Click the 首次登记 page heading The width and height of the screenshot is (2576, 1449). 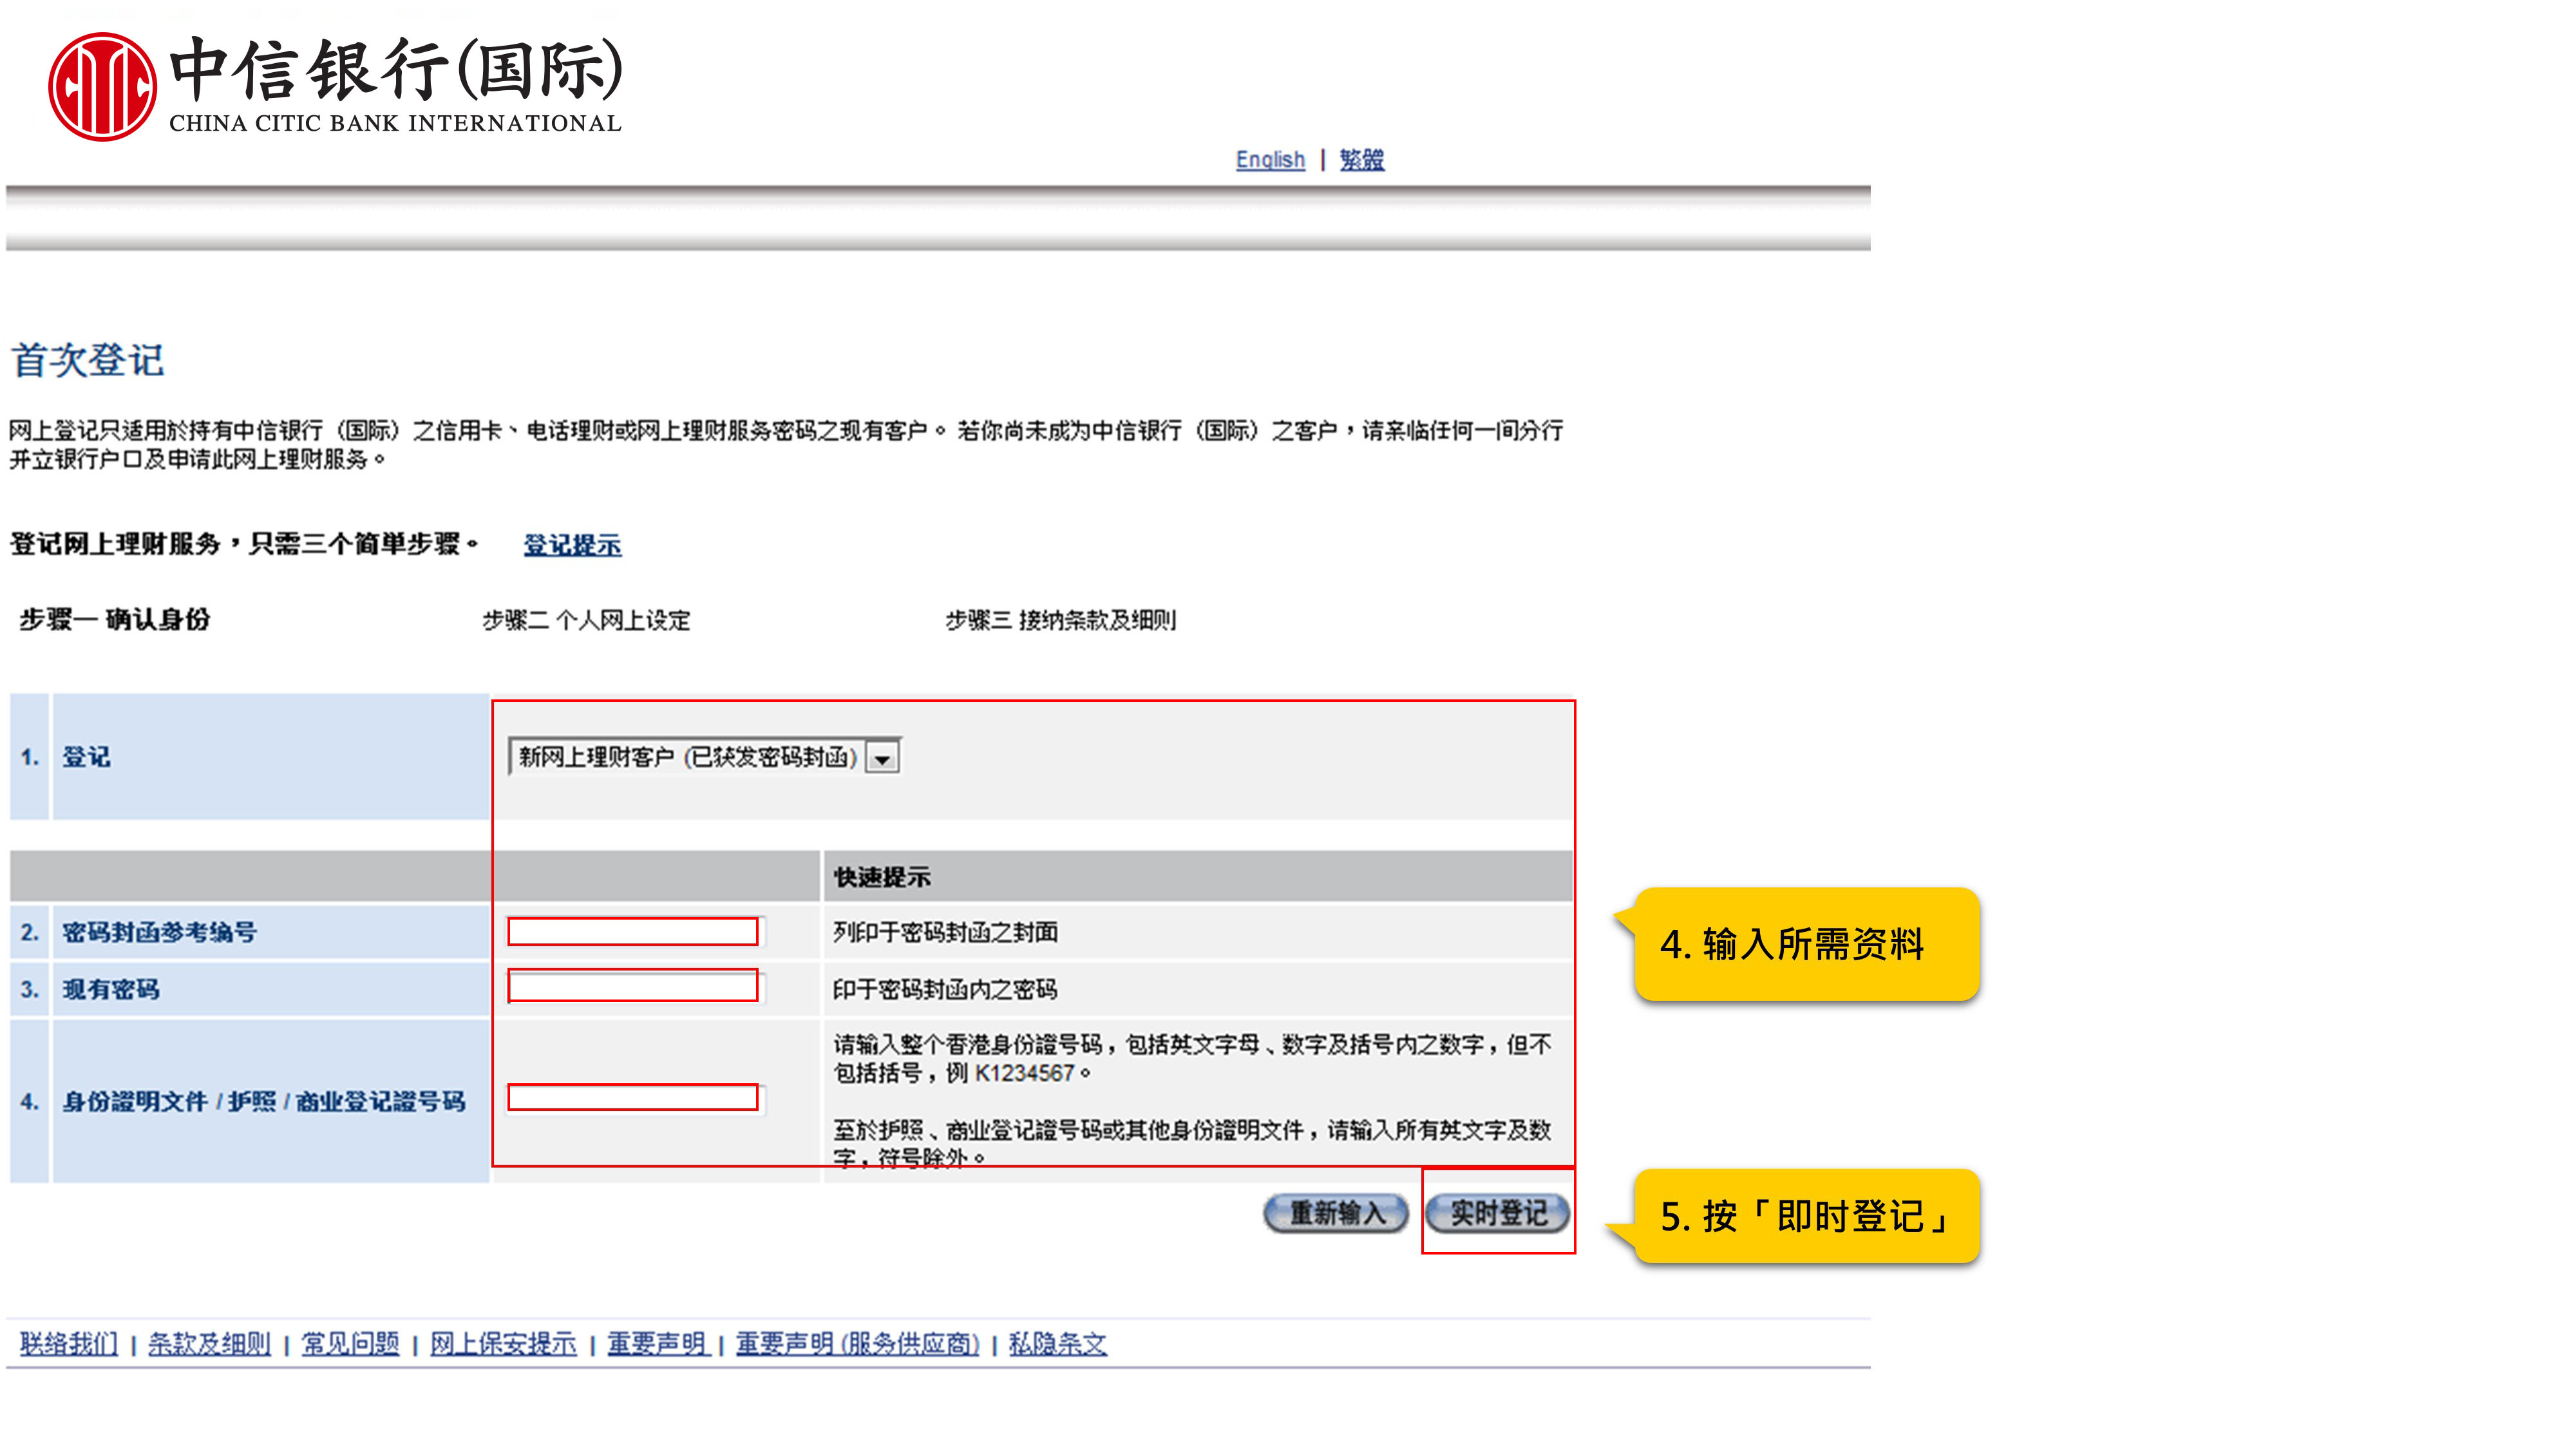coord(88,361)
